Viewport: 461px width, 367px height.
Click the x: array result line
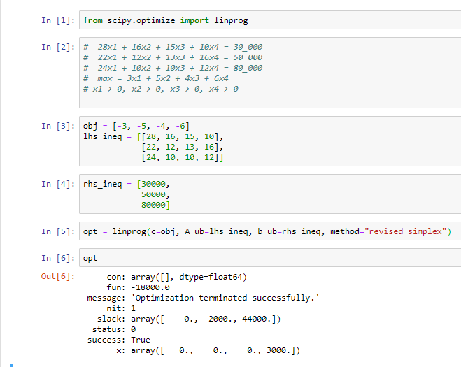pos(210,351)
